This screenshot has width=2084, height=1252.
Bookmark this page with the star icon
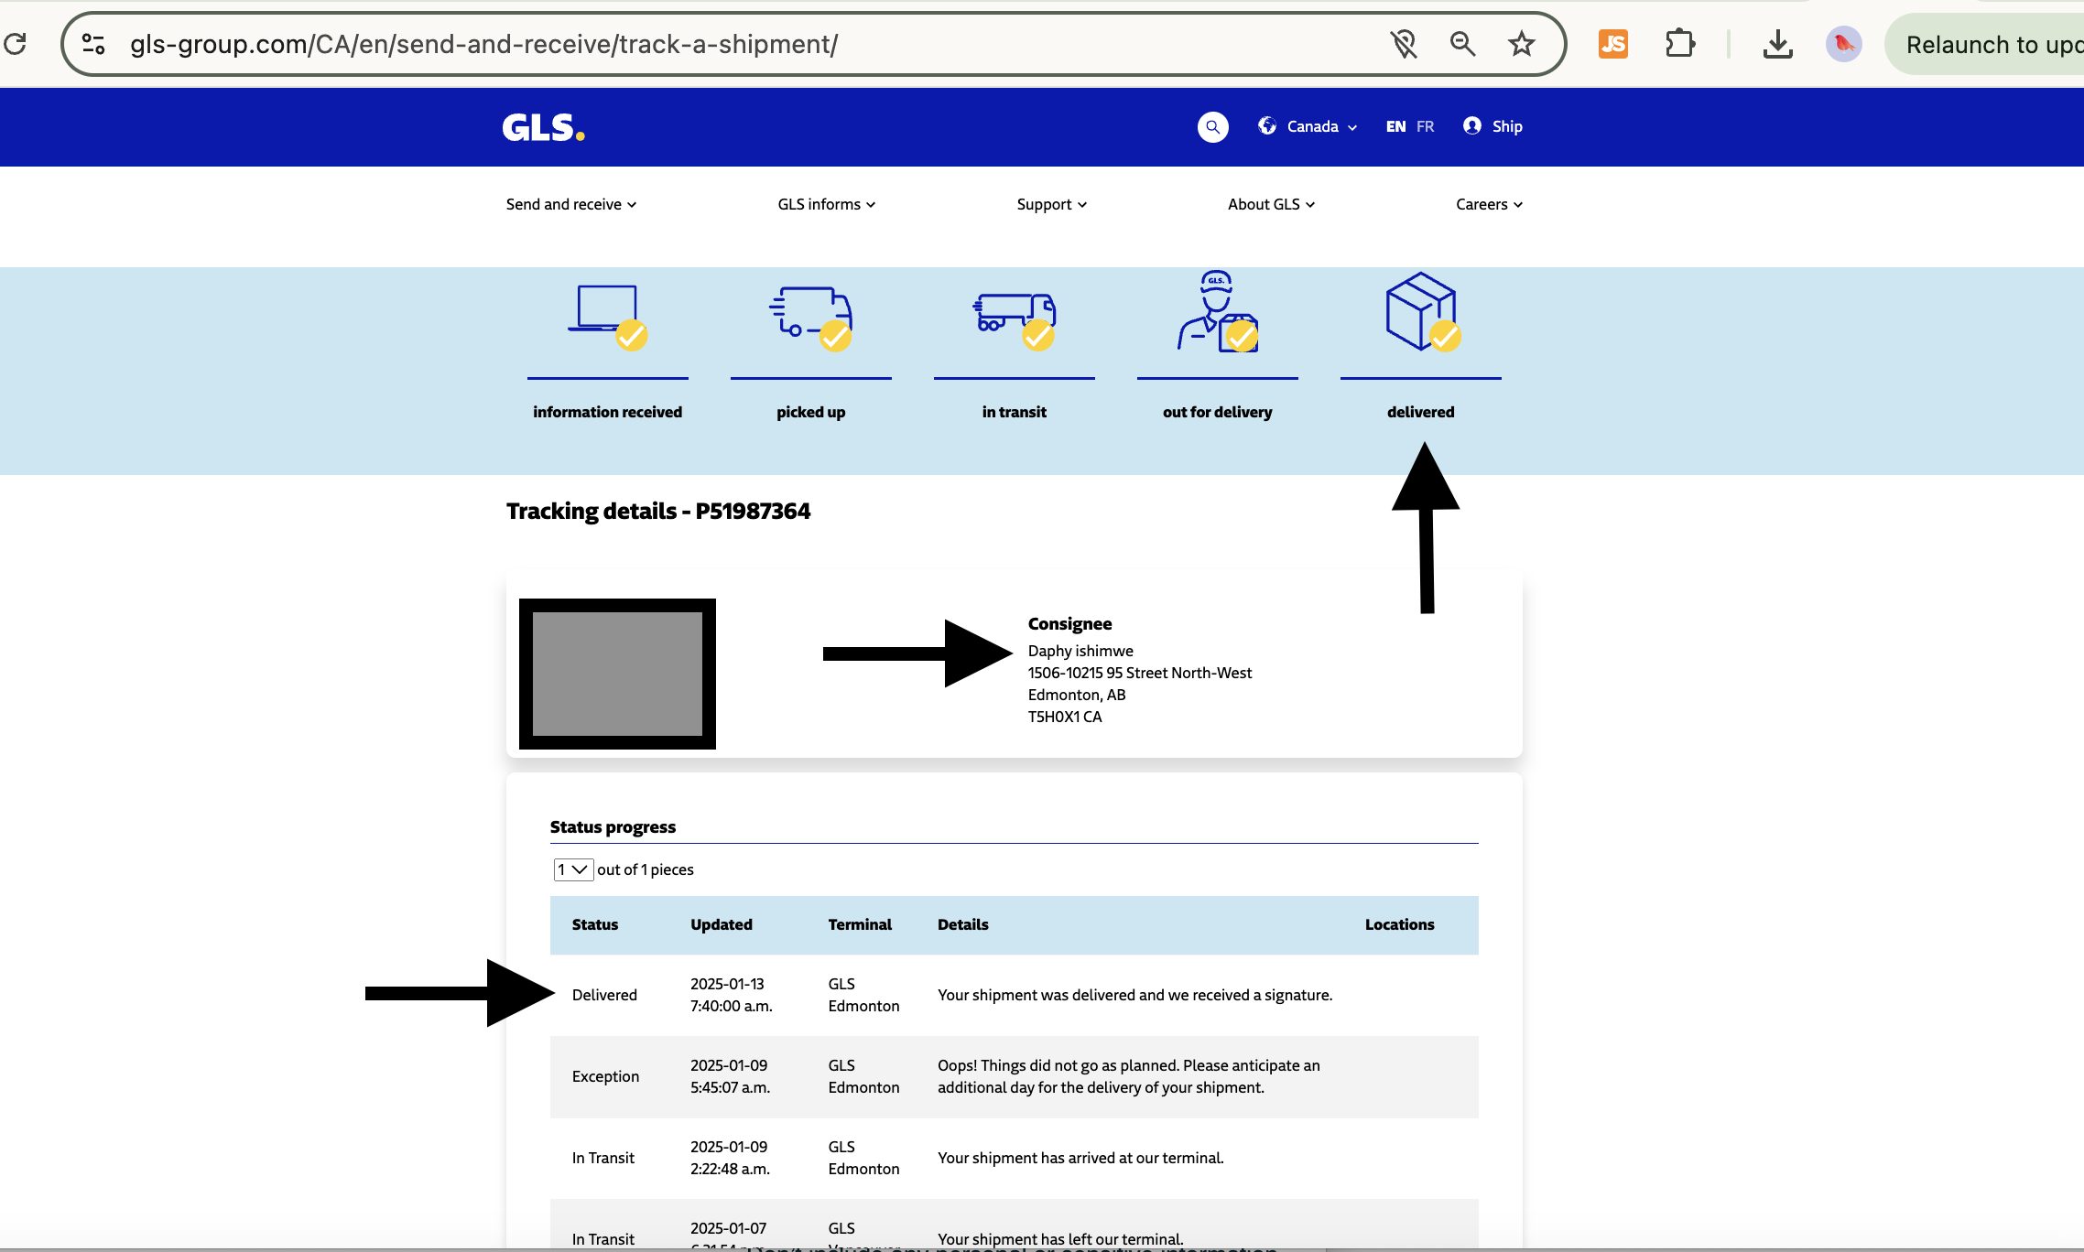click(1521, 43)
